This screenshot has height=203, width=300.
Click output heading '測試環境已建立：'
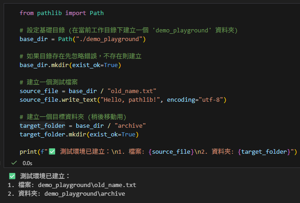[x=45, y=176]
